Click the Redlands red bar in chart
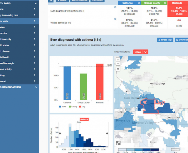188x153 pixels. (x=100, y=82)
